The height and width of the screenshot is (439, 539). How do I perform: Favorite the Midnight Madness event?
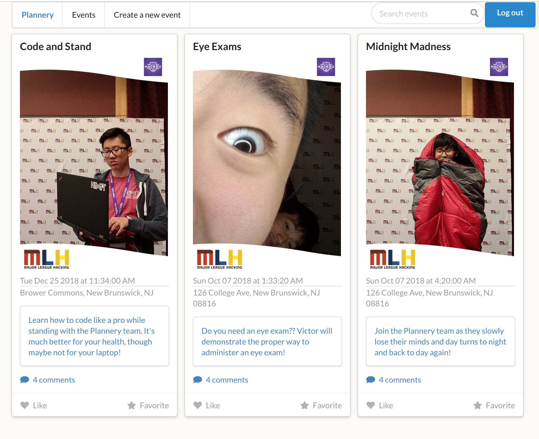click(x=494, y=405)
